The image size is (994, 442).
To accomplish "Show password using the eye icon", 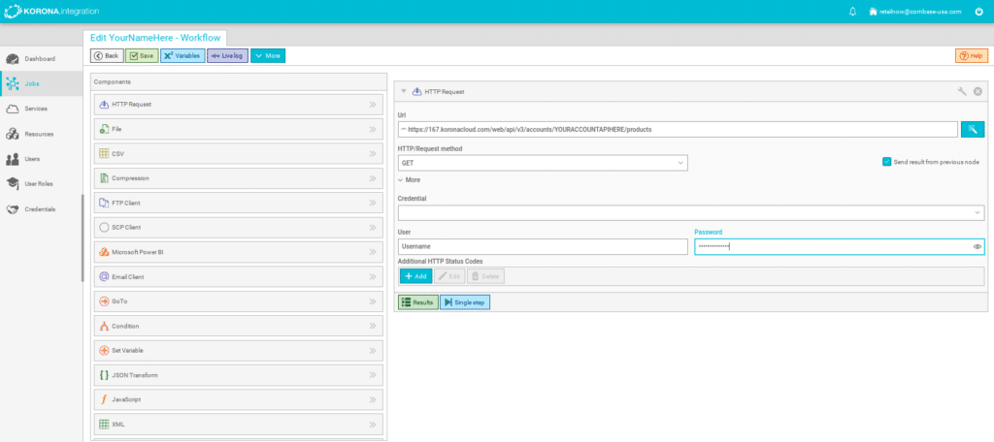I will (x=977, y=247).
